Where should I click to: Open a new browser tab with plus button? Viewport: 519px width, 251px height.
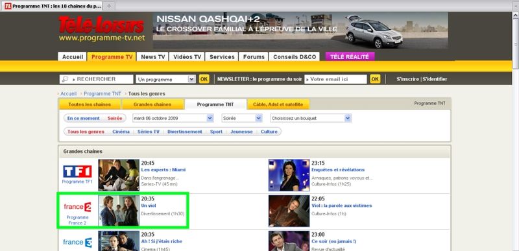(109, 6)
